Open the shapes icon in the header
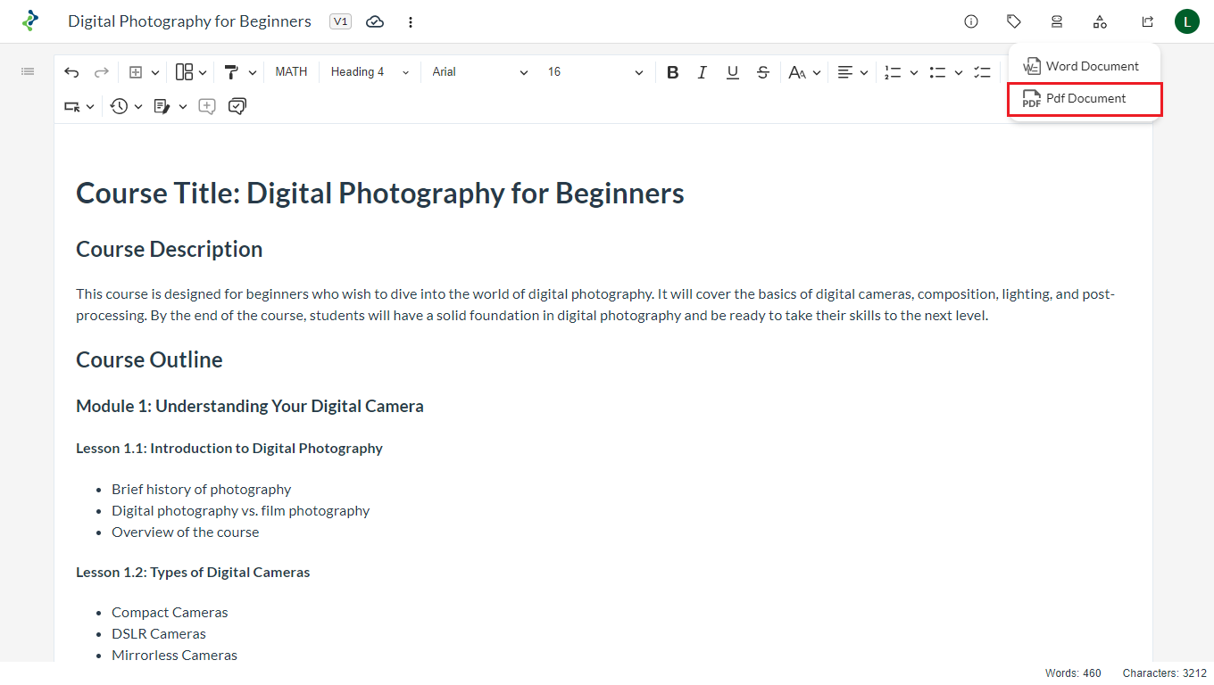The height and width of the screenshot is (685, 1214). 1100,21
